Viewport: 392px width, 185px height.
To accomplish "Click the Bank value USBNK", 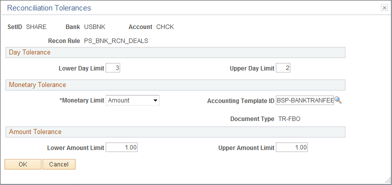I will tap(95, 27).
